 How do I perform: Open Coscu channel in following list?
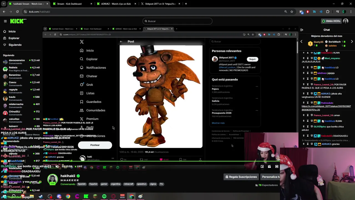[21, 84]
